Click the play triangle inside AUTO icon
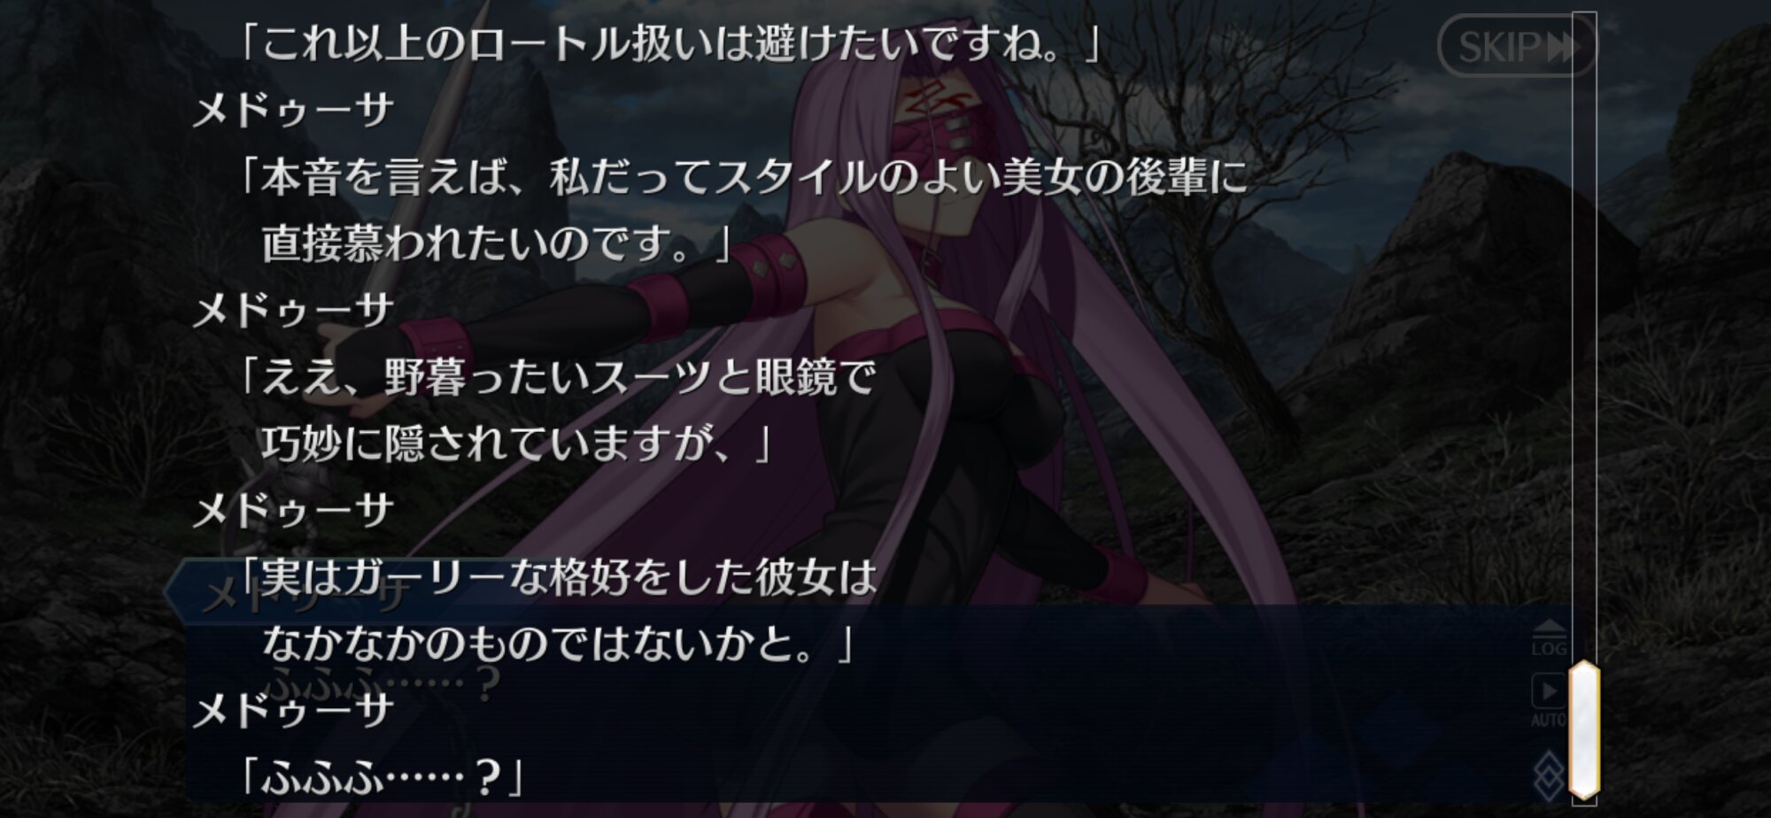This screenshot has height=818, width=1771. [x=1550, y=691]
